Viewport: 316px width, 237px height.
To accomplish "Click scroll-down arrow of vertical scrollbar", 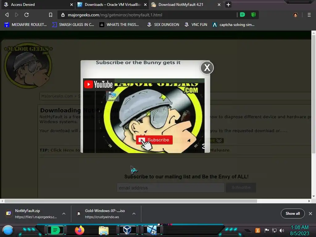I will point(314,196).
